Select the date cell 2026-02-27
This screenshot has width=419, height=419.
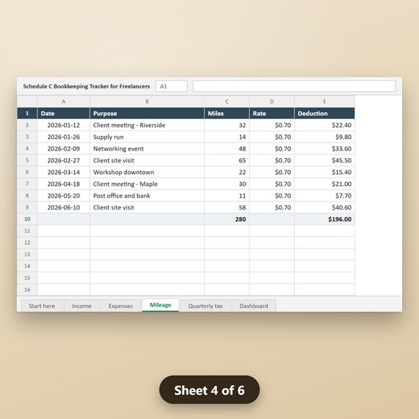coord(64,160)
